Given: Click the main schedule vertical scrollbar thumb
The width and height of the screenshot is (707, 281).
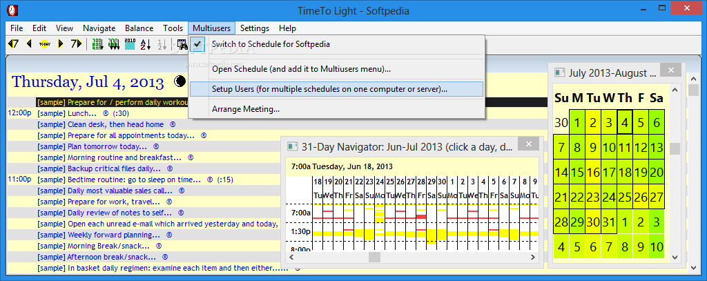Looking at the screenshot, I should click(x=693, y=90).
